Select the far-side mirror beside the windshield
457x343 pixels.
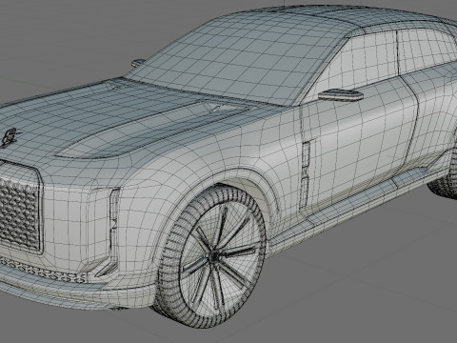click(137, 63)
